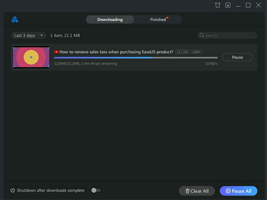This screenshot has height=200, width=267.
Task: Expand the Last 3 days filter dropdown
Action: coord(28,36)
